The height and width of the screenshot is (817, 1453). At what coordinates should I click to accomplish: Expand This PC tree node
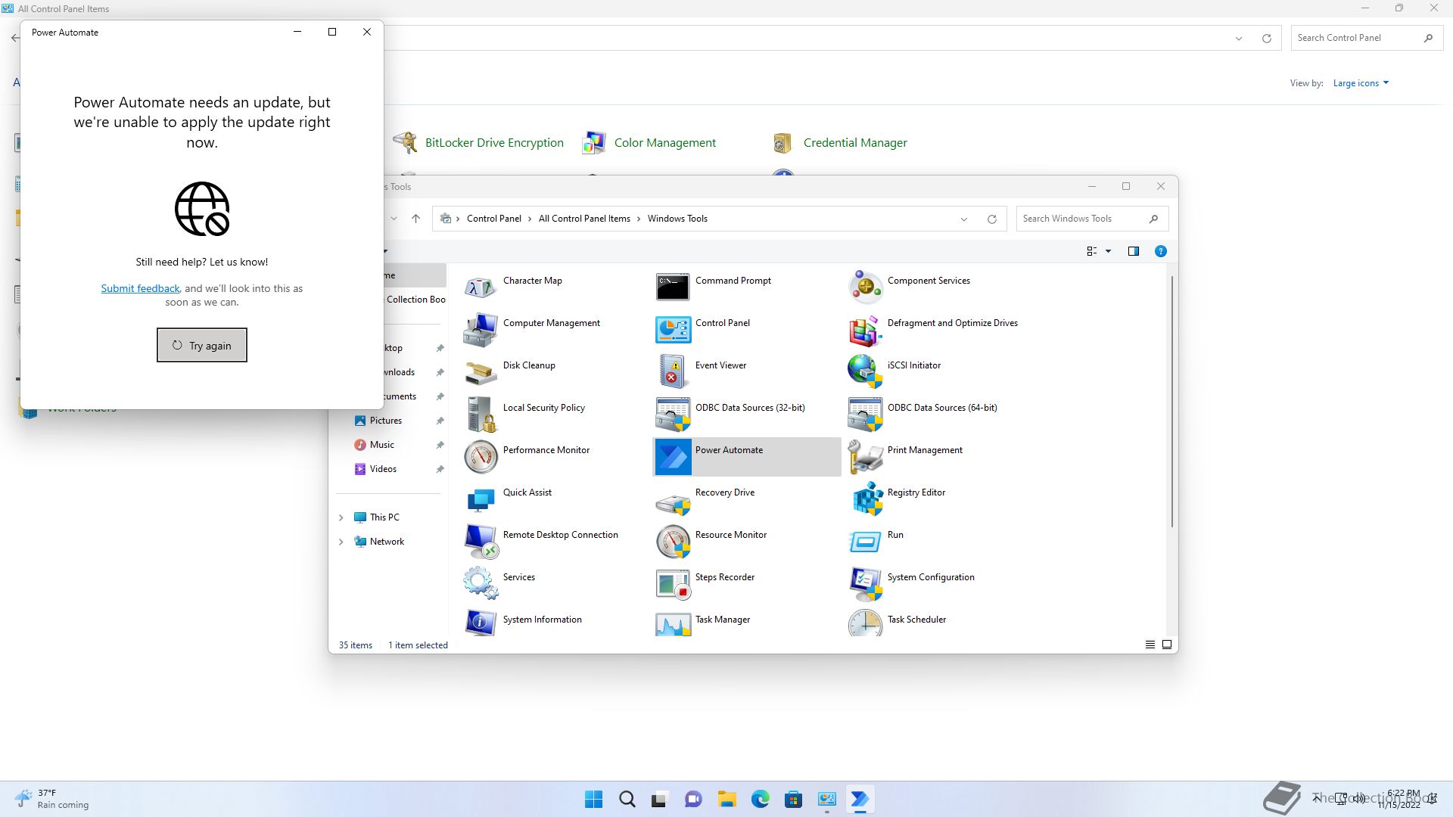(341, 517)
